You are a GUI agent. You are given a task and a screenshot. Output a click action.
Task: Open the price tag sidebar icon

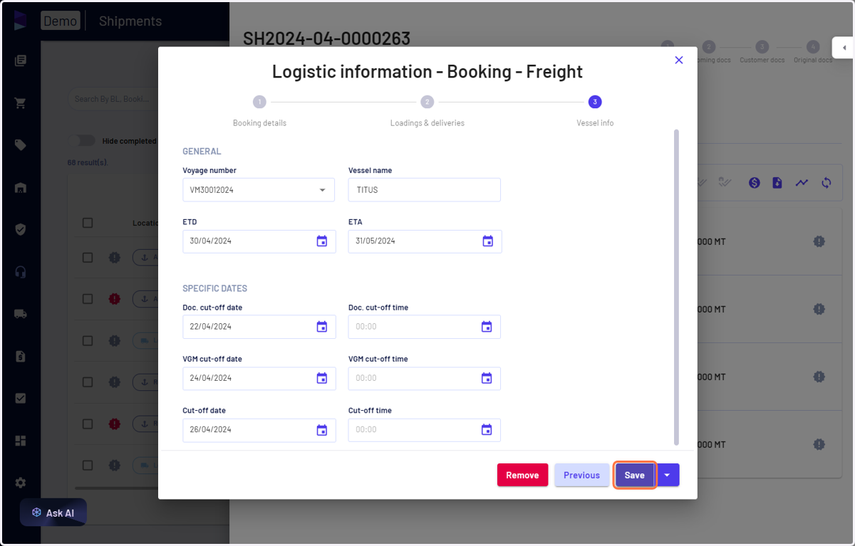coord(21,145)
